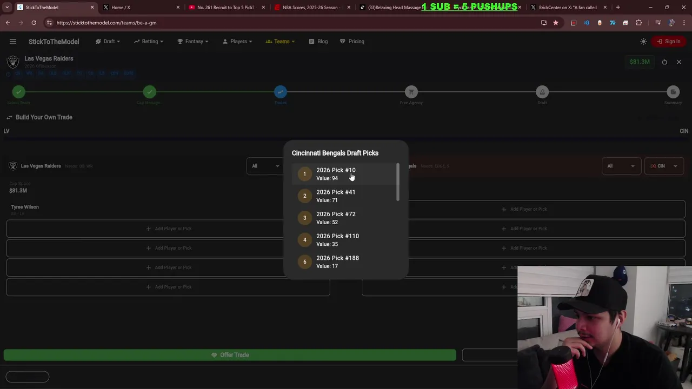Screen dimensions: 692x389
Task: Click the round 3 badge icon
Action: pyautogui.click(x=304, y=218)
